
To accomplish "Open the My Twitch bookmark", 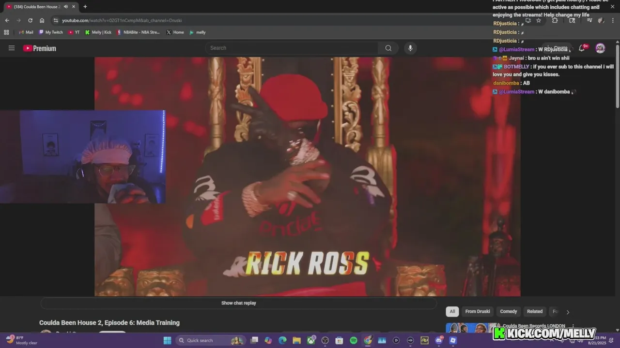I will tap(50, 32).
